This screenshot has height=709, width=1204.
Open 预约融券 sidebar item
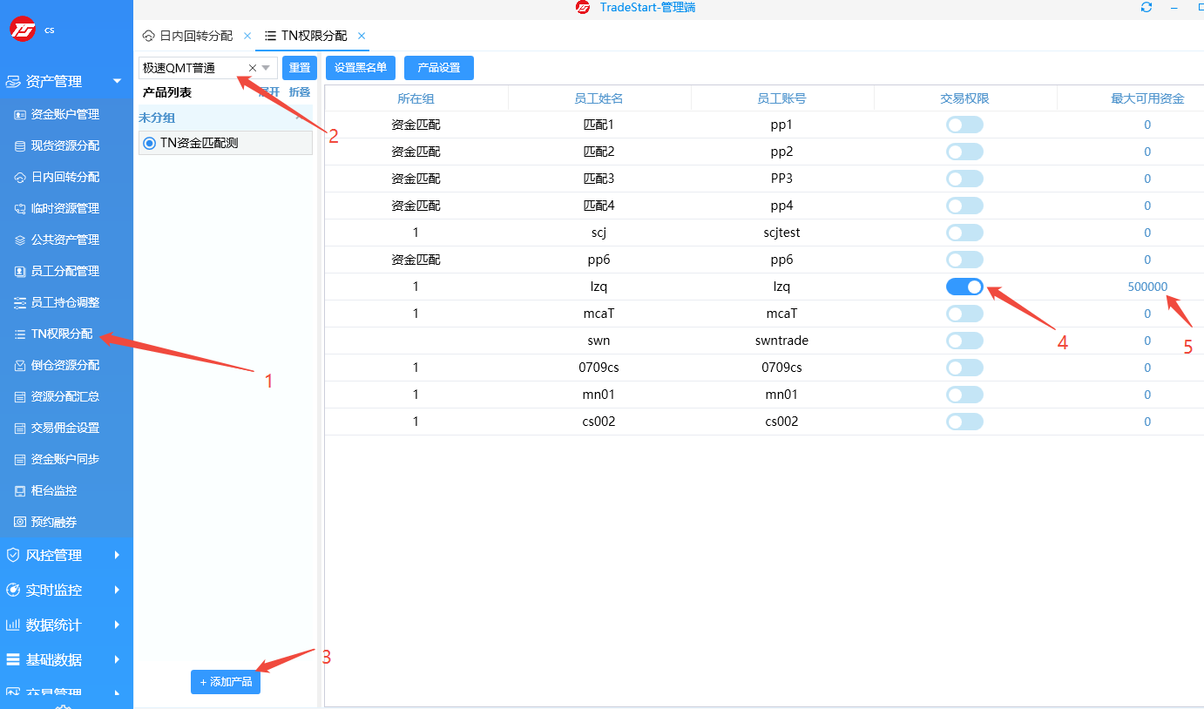tap(54, 522)
